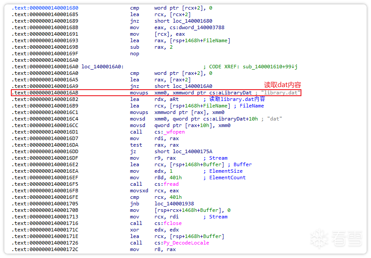Select the loc_1400016A0 label

point(103,67)
